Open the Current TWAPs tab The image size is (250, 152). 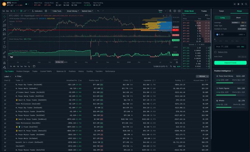tap(46, 71)
